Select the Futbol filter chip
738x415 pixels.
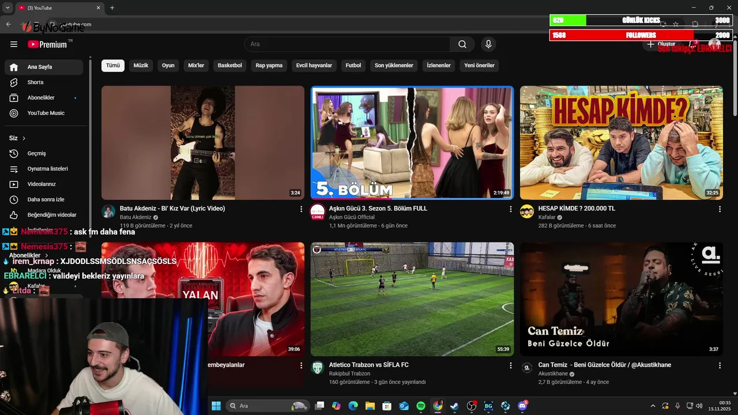click(353, 65)
